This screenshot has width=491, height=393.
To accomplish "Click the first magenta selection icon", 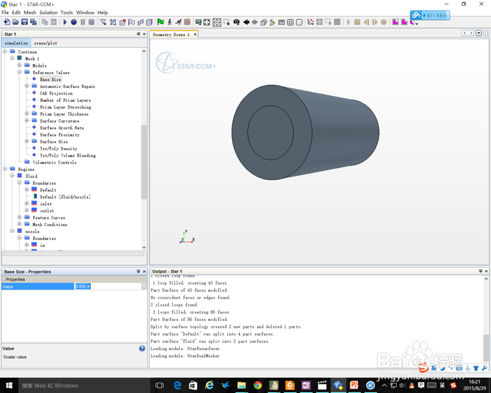I will [395, 22].
